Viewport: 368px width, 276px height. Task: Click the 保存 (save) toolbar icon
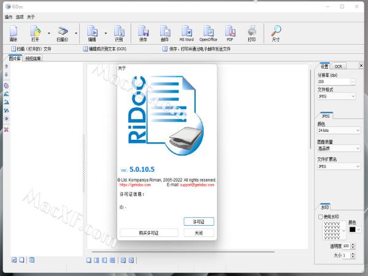(x=143, y=34)
